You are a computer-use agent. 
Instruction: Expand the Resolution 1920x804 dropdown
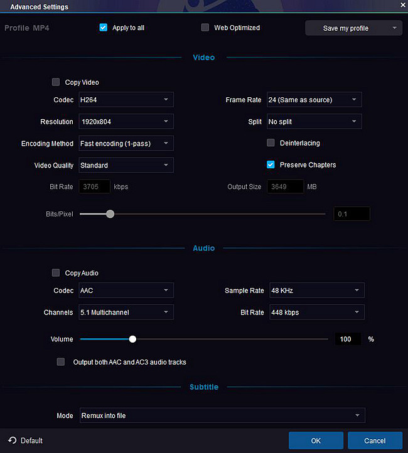click(126, 121)
